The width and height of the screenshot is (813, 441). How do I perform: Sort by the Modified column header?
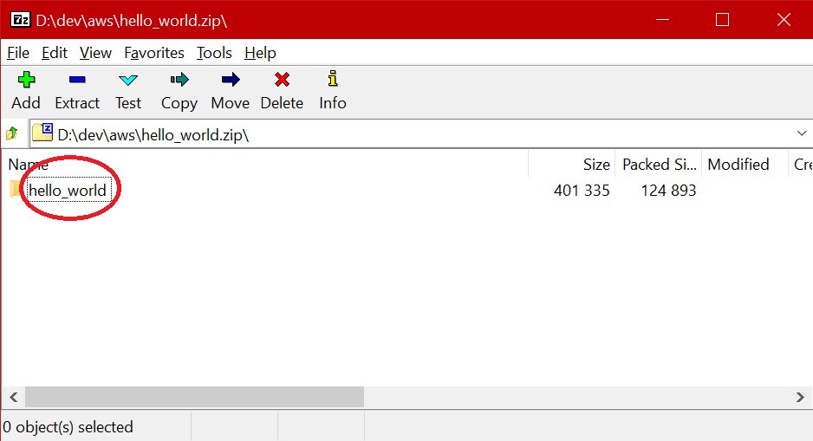[x=745, y=165]
